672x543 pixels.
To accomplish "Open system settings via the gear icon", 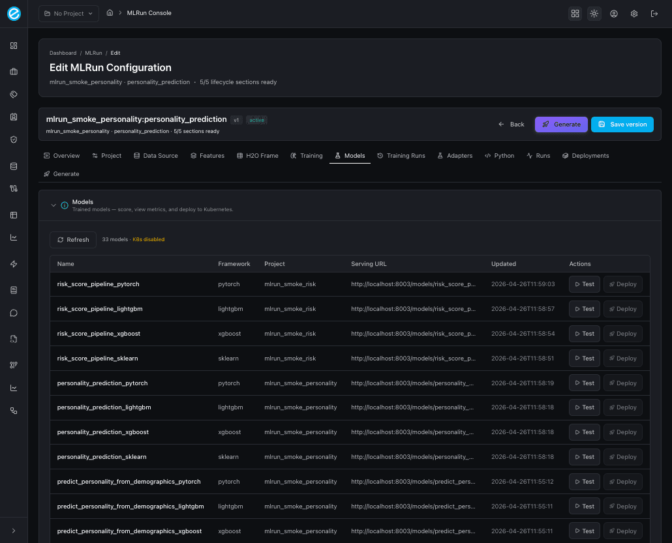I will (634, 13).
